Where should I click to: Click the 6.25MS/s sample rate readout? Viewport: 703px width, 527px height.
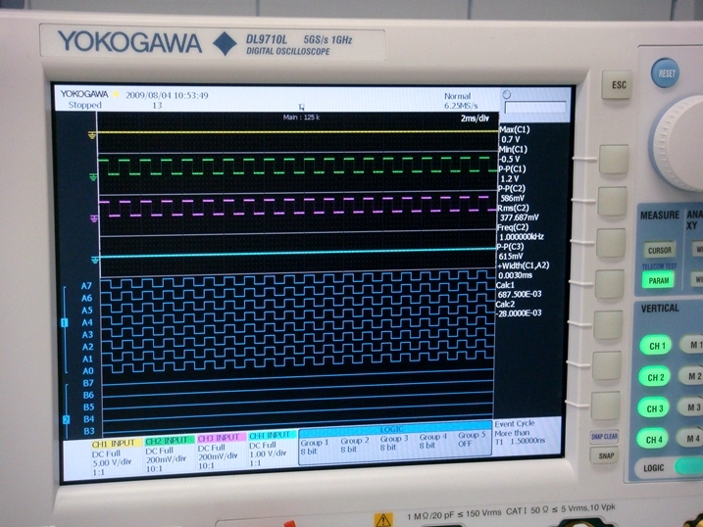point(461,106)
